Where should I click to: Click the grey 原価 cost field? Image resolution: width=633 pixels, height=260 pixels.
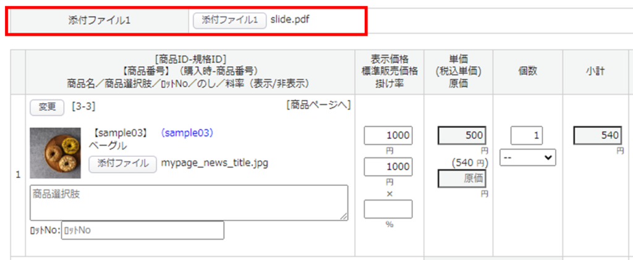462,179
